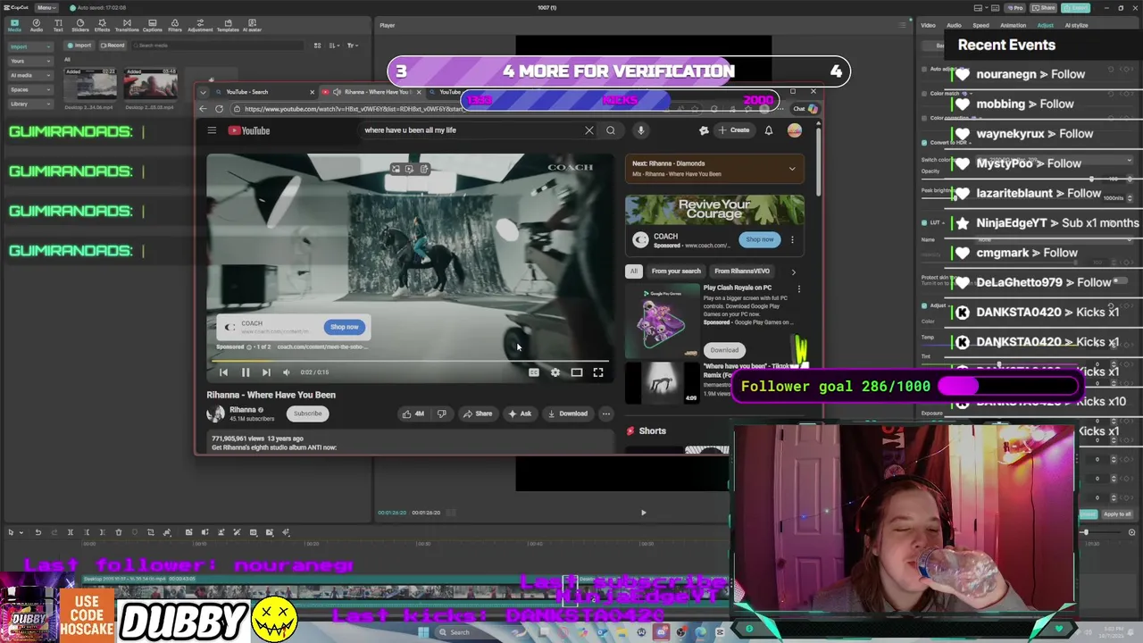Skip to the next video in player

pyautogui.click(x=266, y=372)
